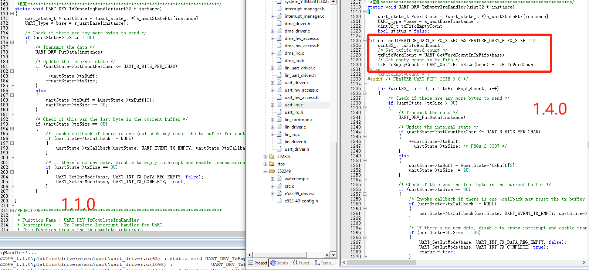The height and width of the screenshot is (270, 589).
Task: Click project tree scroll-up arrow
Action: [x=333, y=2]
